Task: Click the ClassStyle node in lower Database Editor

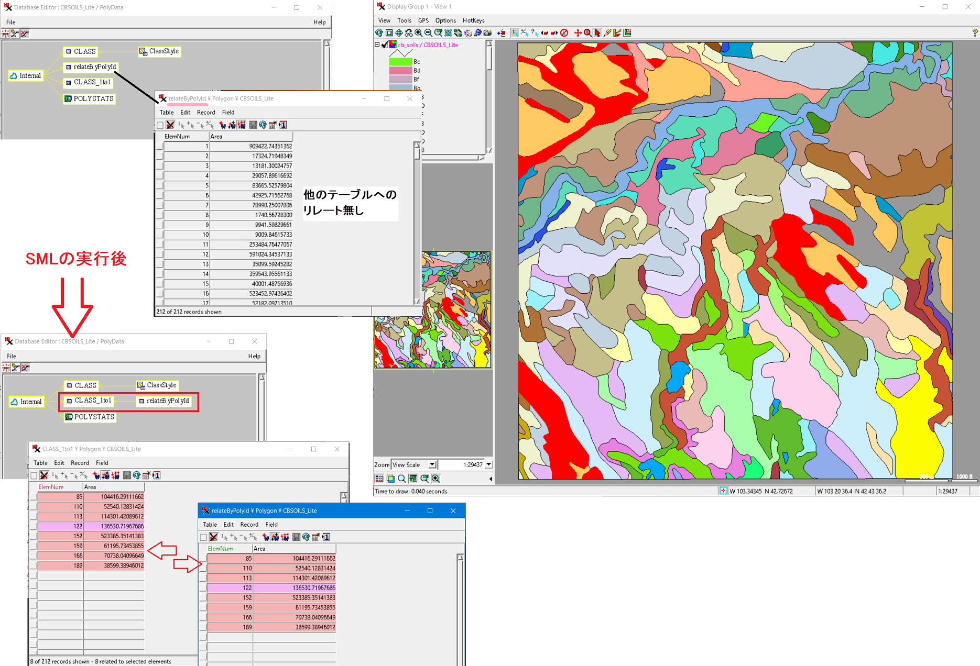Action: [157, 385]
